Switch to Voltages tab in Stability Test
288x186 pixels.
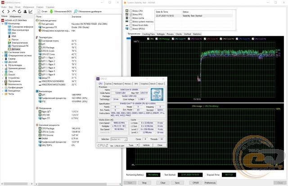[x=161, y=34]
